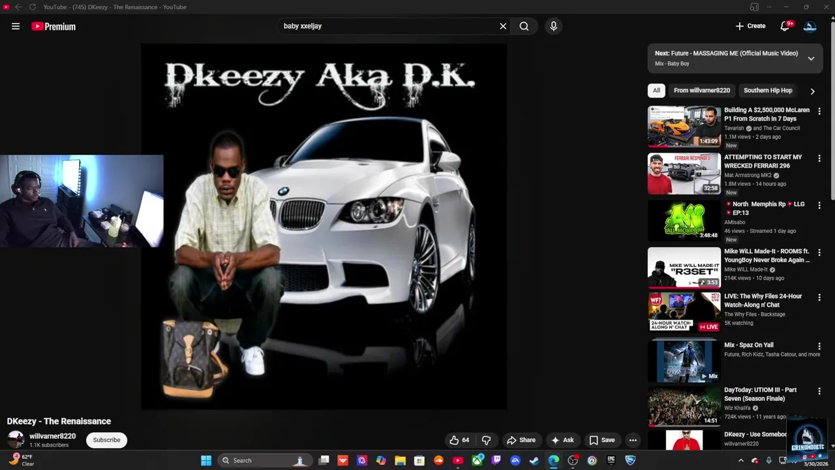Open Twitch from the taskbar
Screen dimensions: 835x470
click(496, 460)
